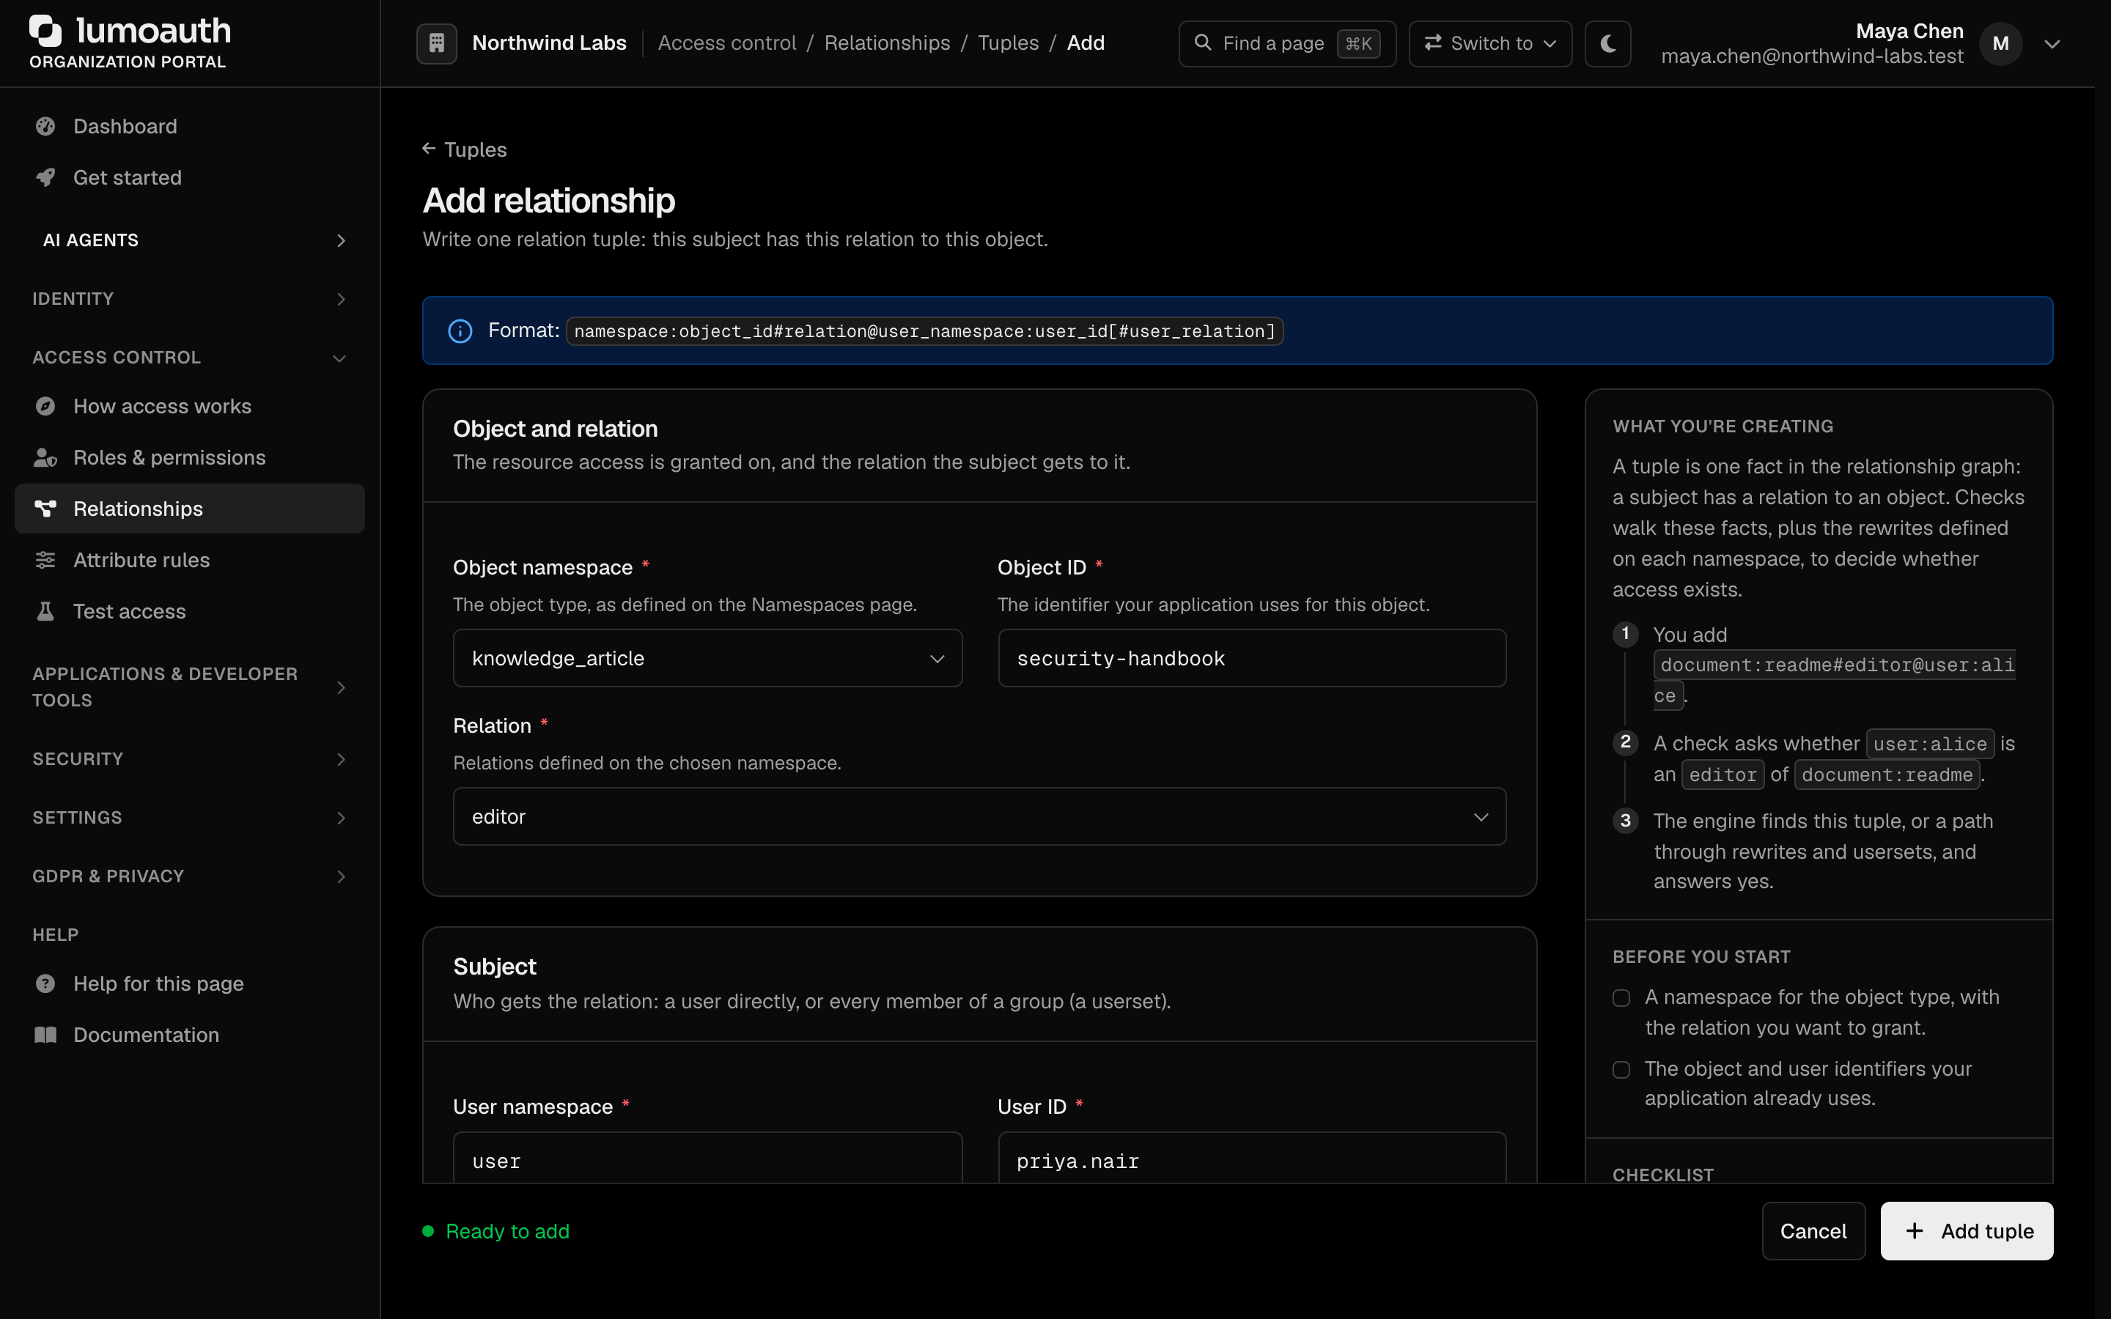Click the info icon in the Format banner

pos(460,330)
